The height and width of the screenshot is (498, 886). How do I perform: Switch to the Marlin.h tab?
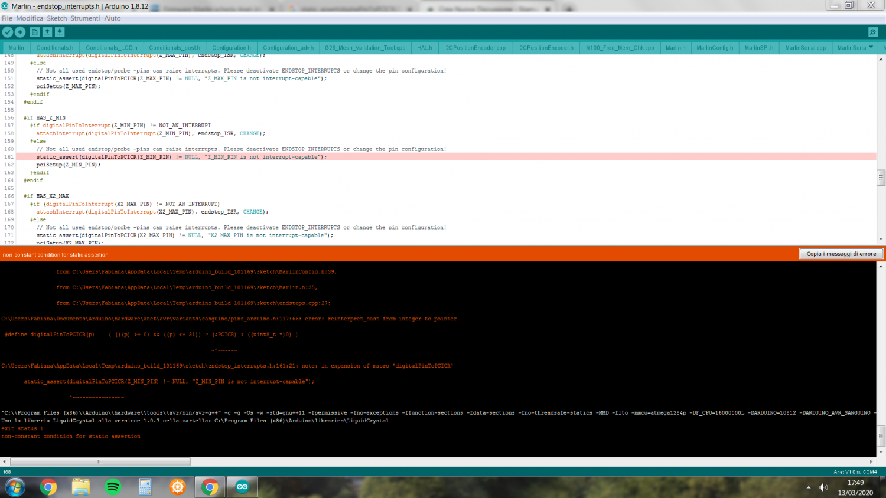click(676, 48)
